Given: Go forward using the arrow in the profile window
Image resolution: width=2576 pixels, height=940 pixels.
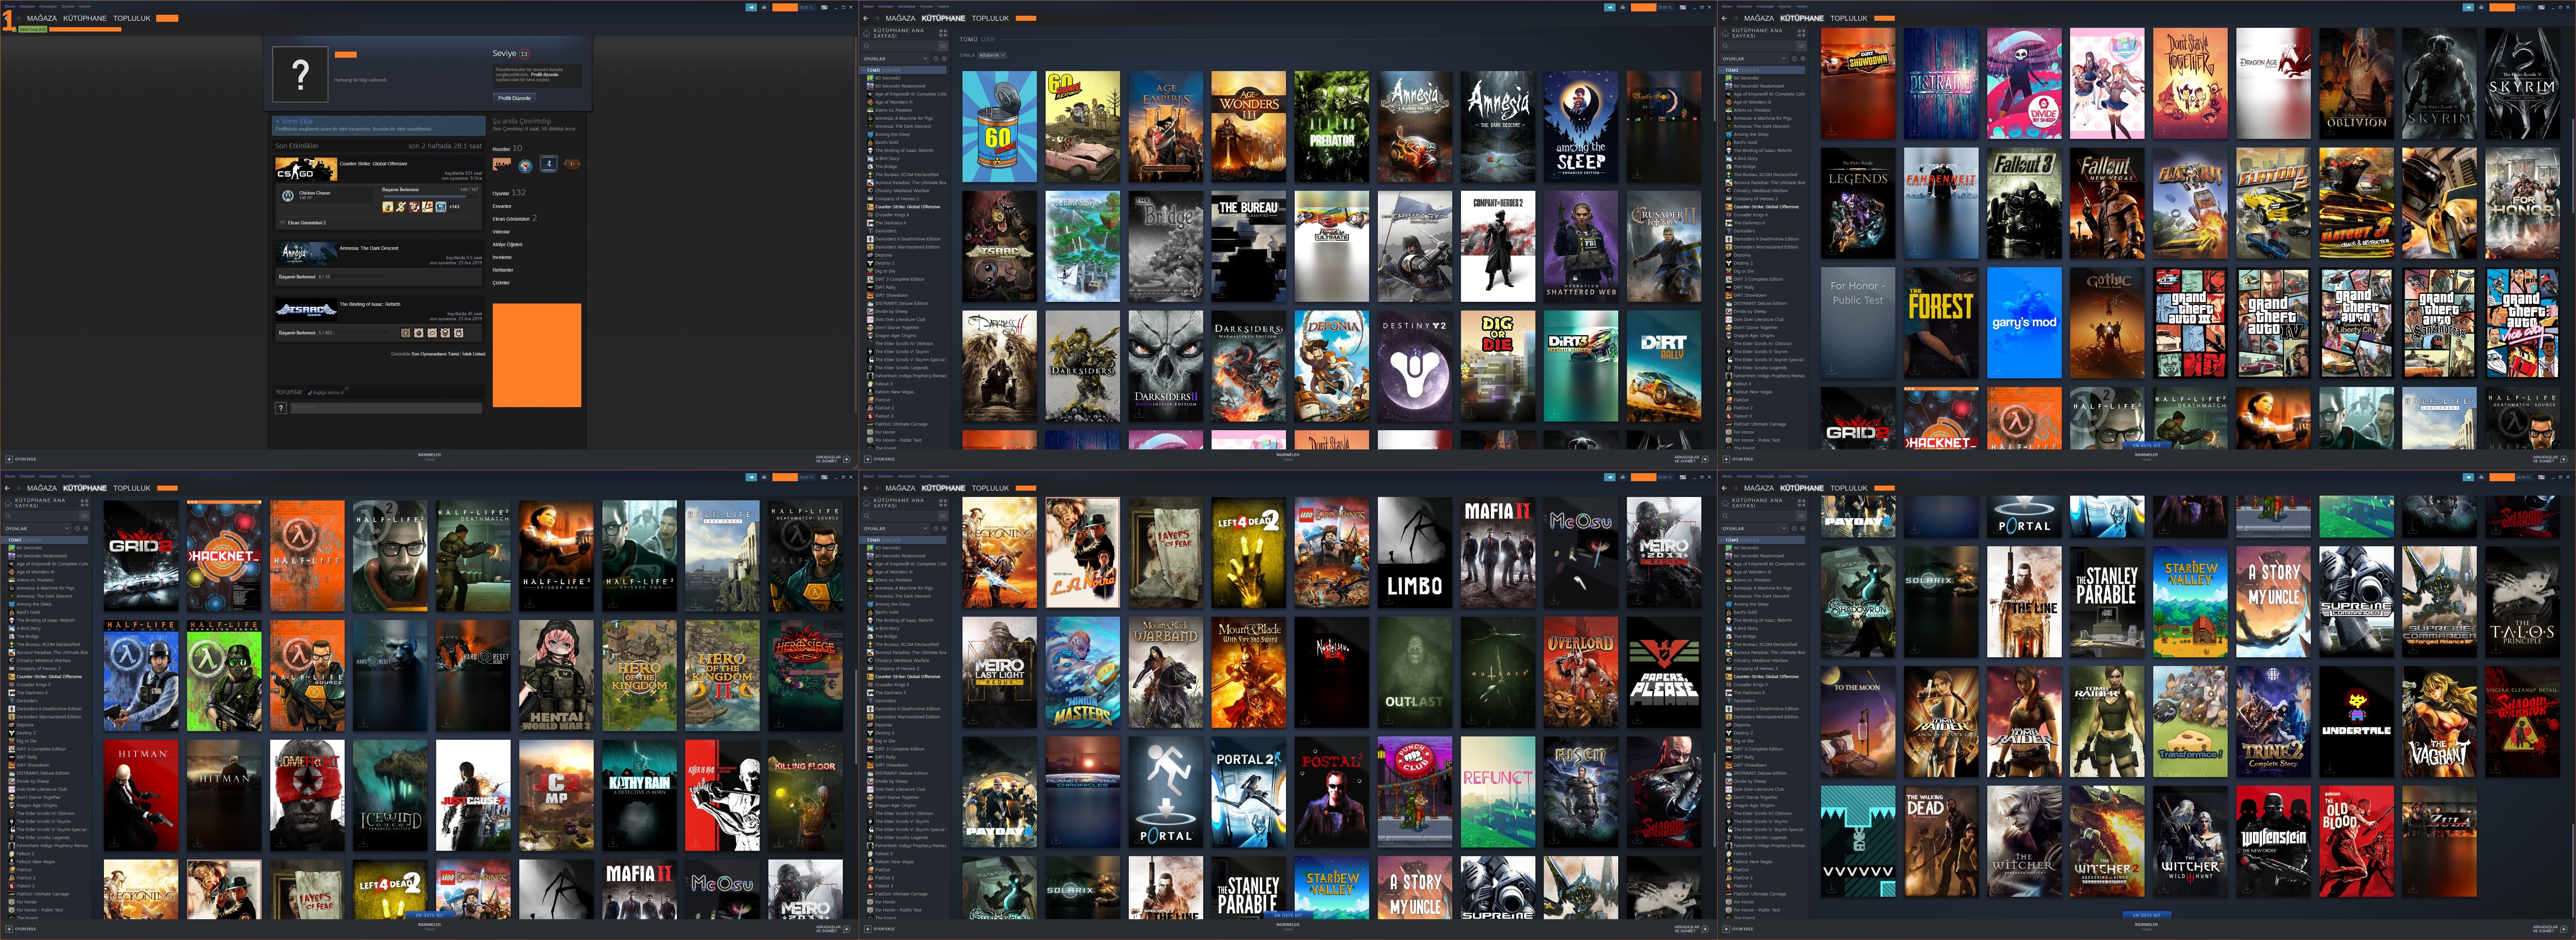Looking at the screenshot, I should (x=18, y=18).
